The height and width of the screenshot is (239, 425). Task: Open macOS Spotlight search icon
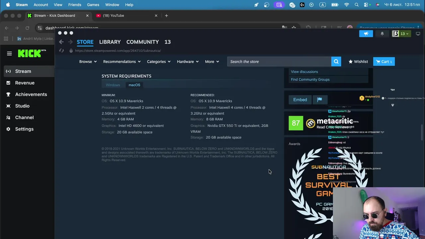[x=357, y=5]
